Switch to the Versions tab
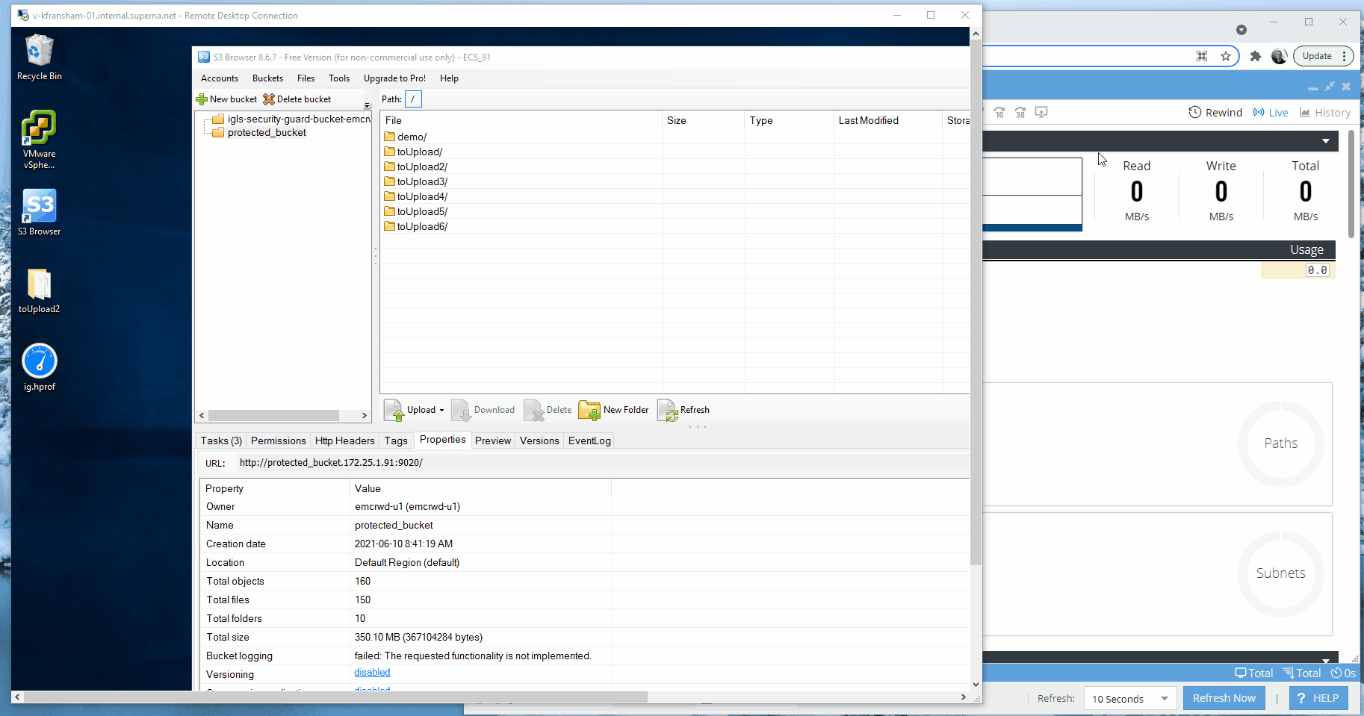 (539, 441)
